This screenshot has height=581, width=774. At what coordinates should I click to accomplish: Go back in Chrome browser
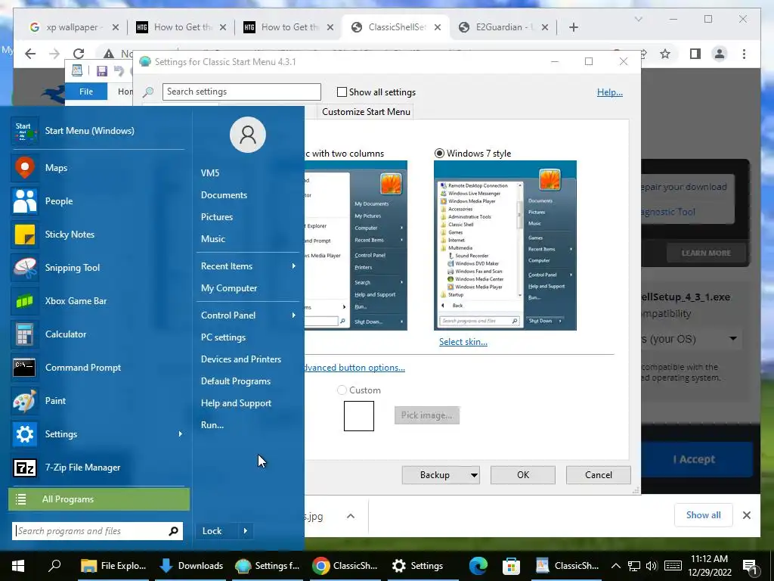[x=30, y=54]
